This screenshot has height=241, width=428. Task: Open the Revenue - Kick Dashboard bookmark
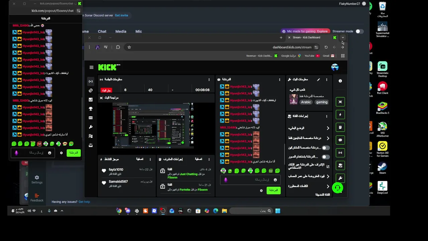point(262,56)
